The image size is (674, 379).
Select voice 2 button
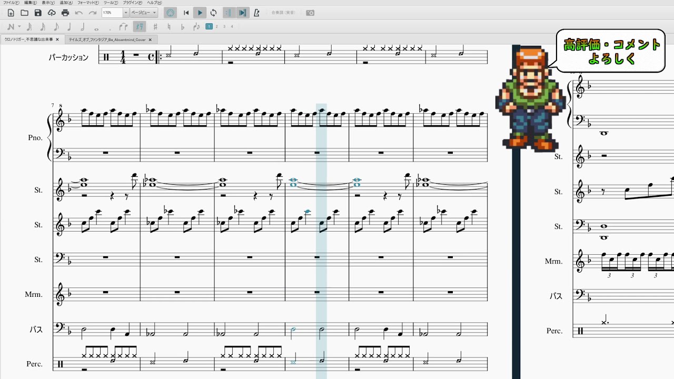tap(217, 26)
